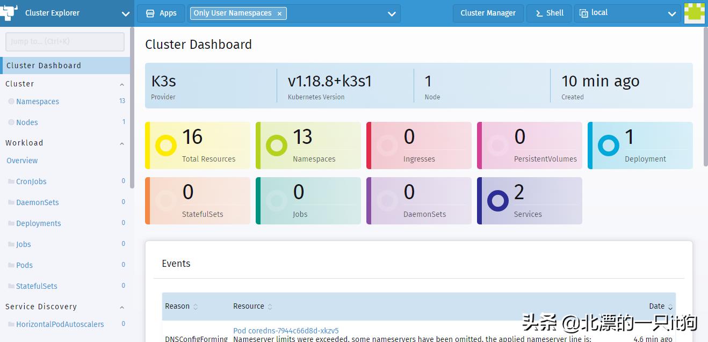Screen dimensions: 708x342
Task: Expand the namespace filter dropdown arrow
Action: [x=392, y=14]
